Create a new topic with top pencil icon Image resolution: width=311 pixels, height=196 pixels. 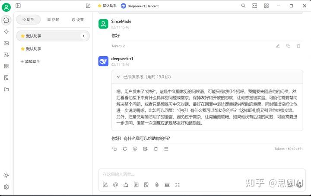pyautogui.click(x=88, y=6)
